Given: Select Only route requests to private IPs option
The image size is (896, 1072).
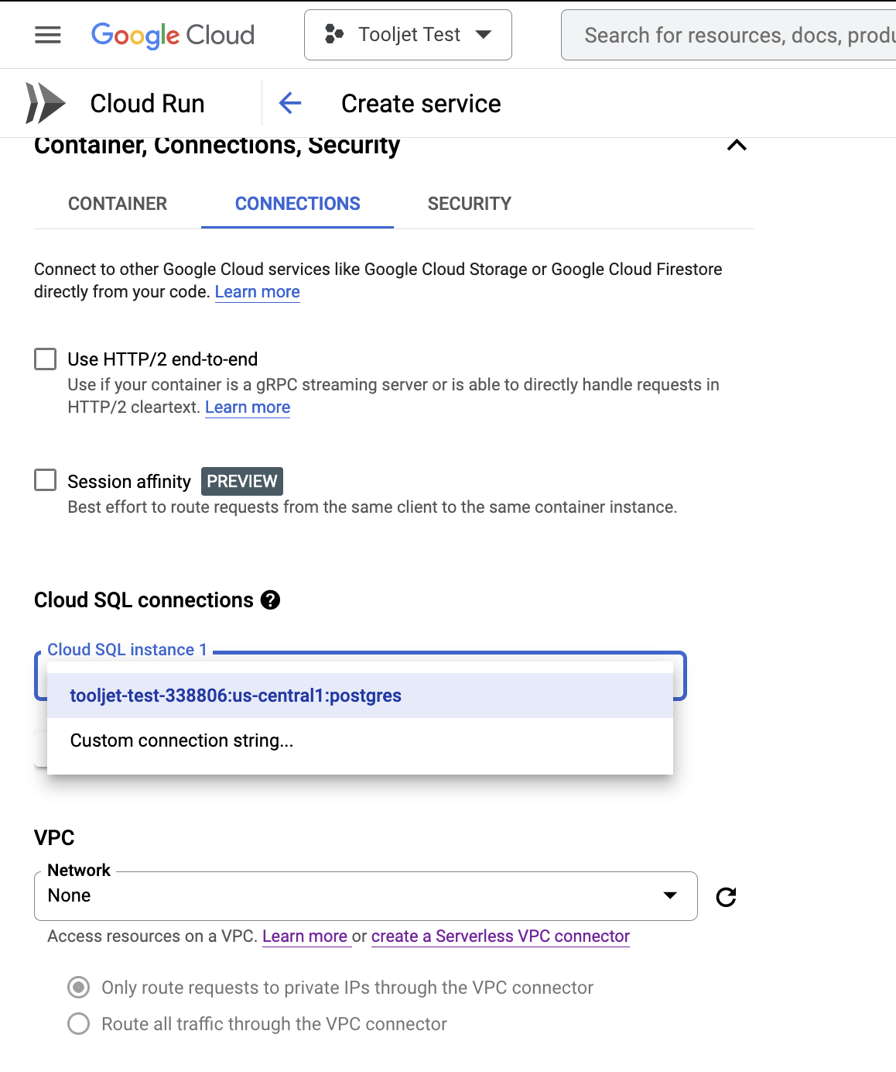Looking at the screenshot, I should click(79, 988).
